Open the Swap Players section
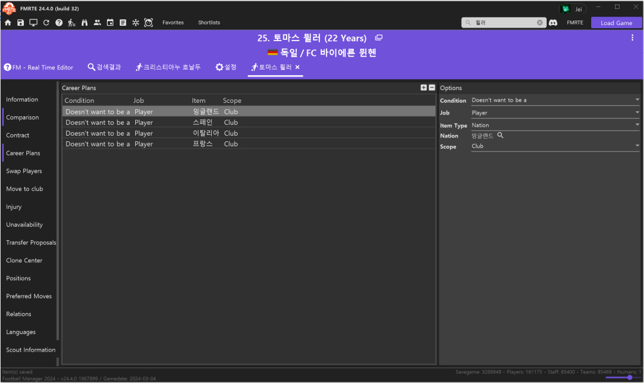Viewport: 644px width, 383px height. 24,171
